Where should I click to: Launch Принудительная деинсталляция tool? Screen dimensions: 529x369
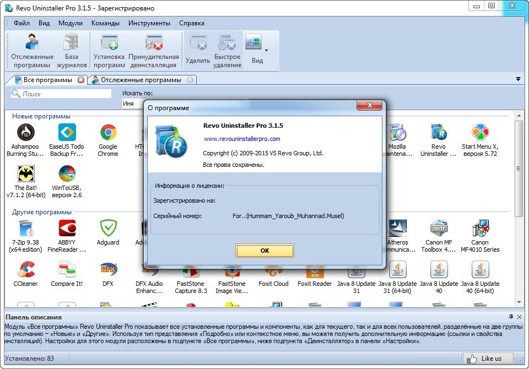tap(154, 51)
